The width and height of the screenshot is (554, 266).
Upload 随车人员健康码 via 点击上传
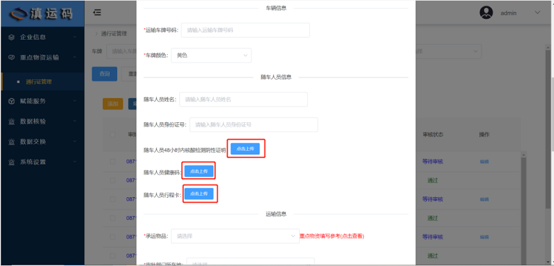tap(199, 171)
